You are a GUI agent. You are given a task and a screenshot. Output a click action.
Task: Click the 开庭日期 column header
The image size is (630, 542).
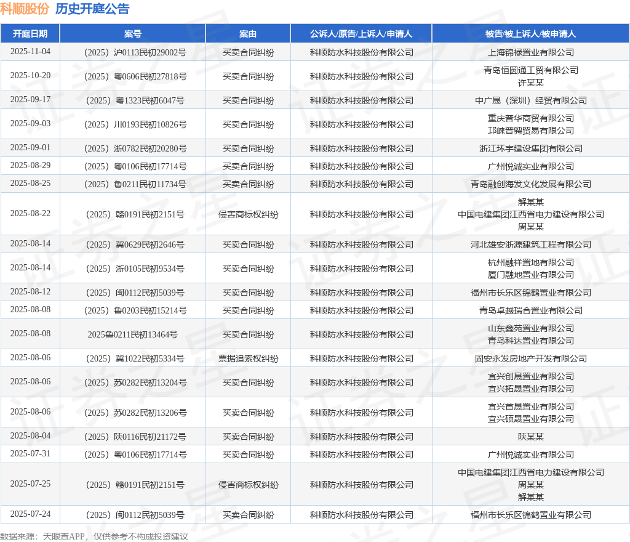point(30,34)
